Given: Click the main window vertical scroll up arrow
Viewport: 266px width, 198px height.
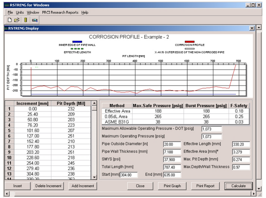Looking at the screenshot, I should click(259, 27).
